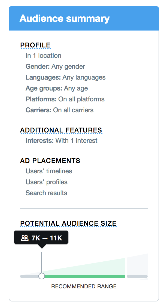164x308 pixels.
Task: Click the ADDITIONAL FEATURES heading link
Action: (x=61, y=130)
